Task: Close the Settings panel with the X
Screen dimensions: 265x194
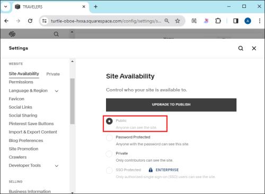Action: pyautogui.click(x=254, y=48)
